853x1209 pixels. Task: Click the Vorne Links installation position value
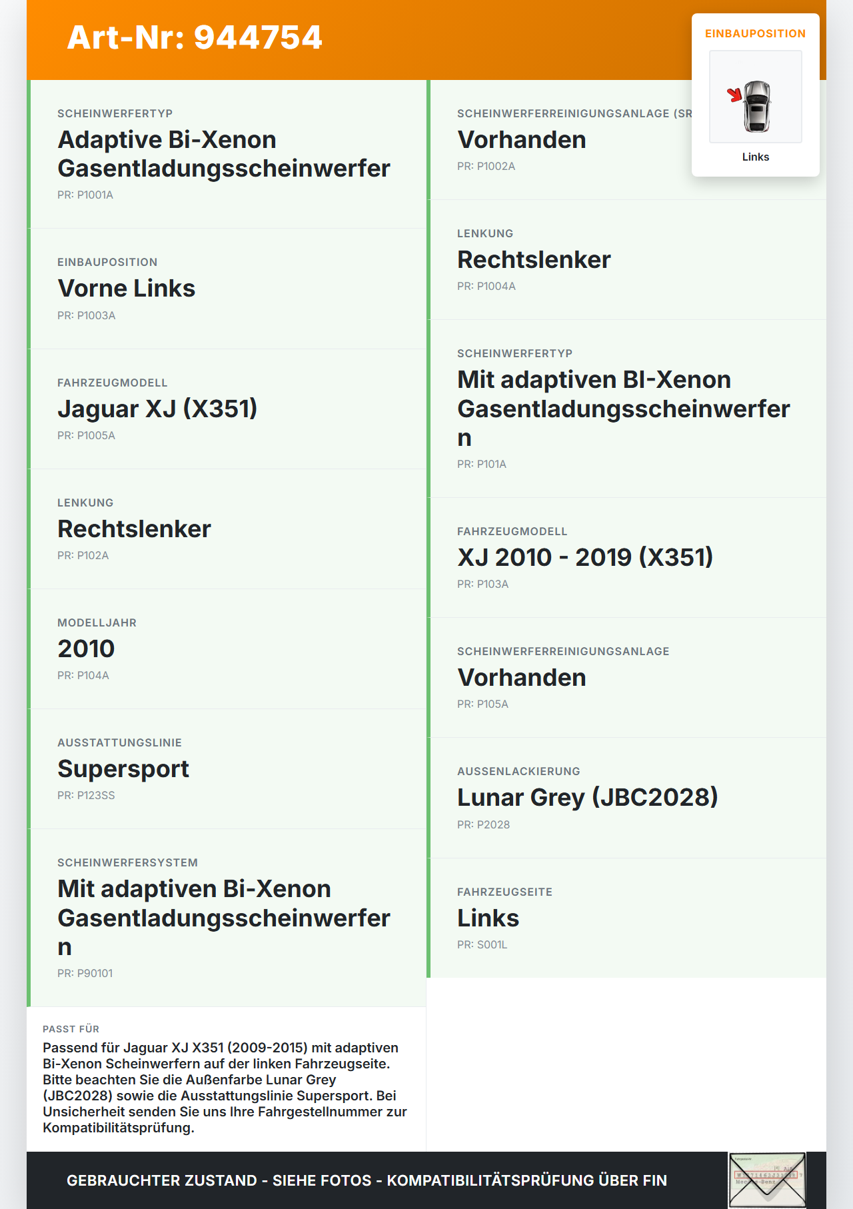[127, 288]
